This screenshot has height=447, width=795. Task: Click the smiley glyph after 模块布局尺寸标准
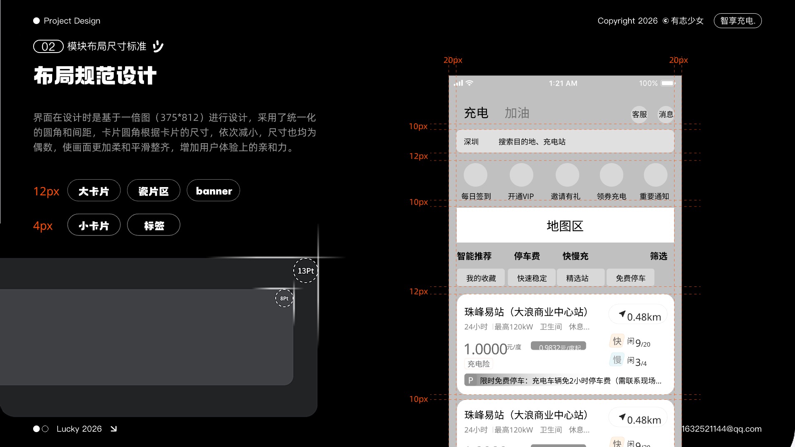click(158, 46)
